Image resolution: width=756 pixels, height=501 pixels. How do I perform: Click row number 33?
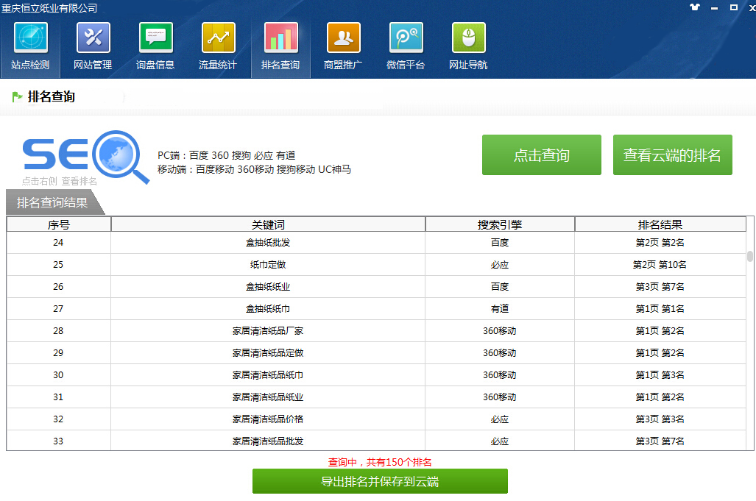pos(58,441)
